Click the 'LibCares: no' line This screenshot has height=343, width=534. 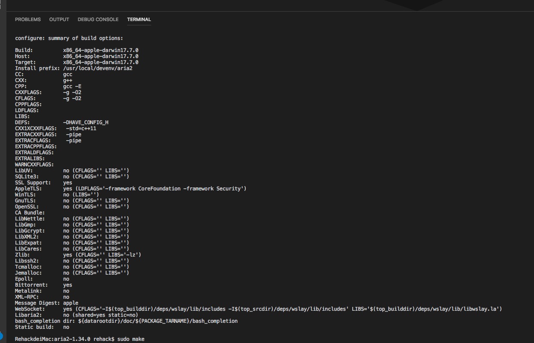pos(72,249)
